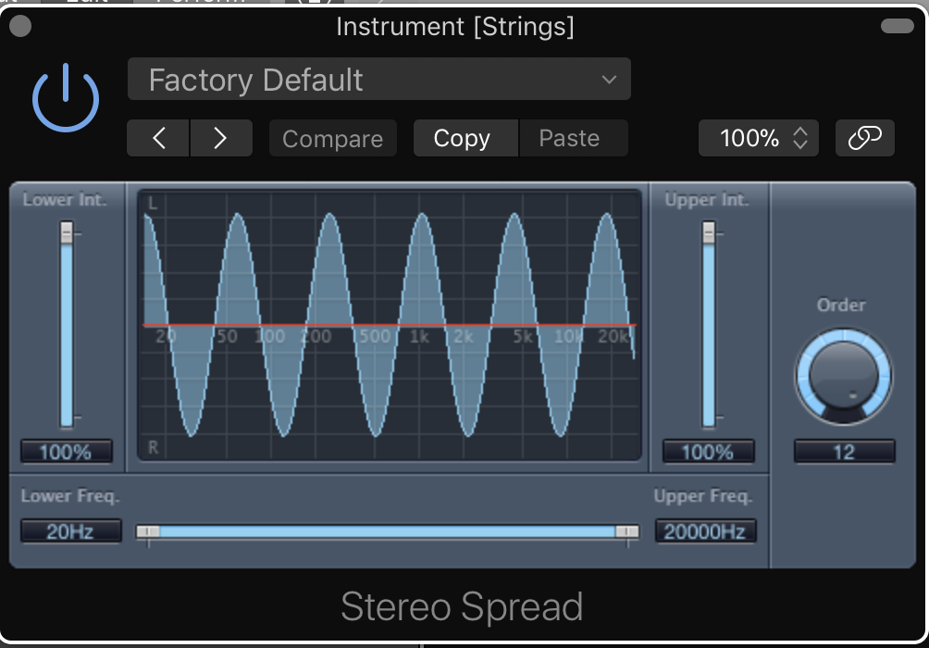Click the Upper Int. slider handle
This screenshot has width=929, height=648.
pyautogui.click(x=709, y=233)
